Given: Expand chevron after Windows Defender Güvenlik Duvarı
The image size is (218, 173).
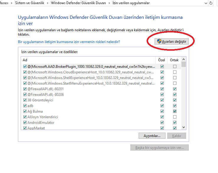Looking at the screenshot, I should 109,3.
